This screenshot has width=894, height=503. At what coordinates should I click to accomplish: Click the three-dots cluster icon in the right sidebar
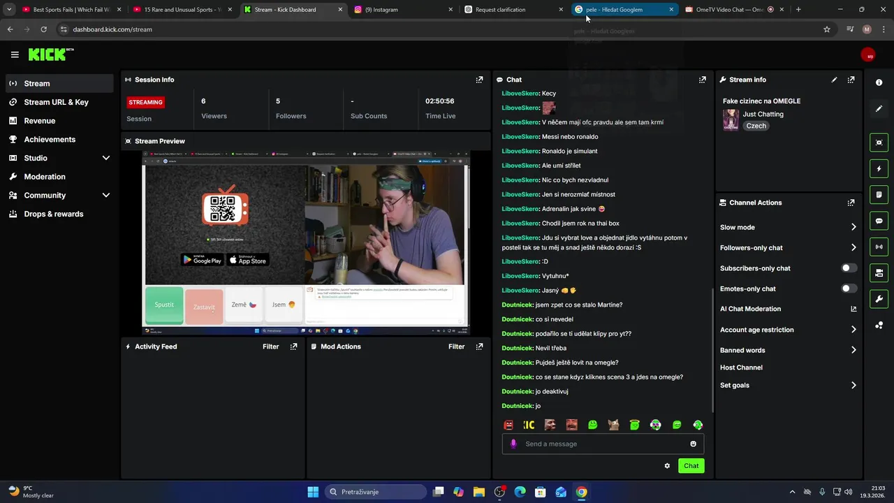(879, 325)
